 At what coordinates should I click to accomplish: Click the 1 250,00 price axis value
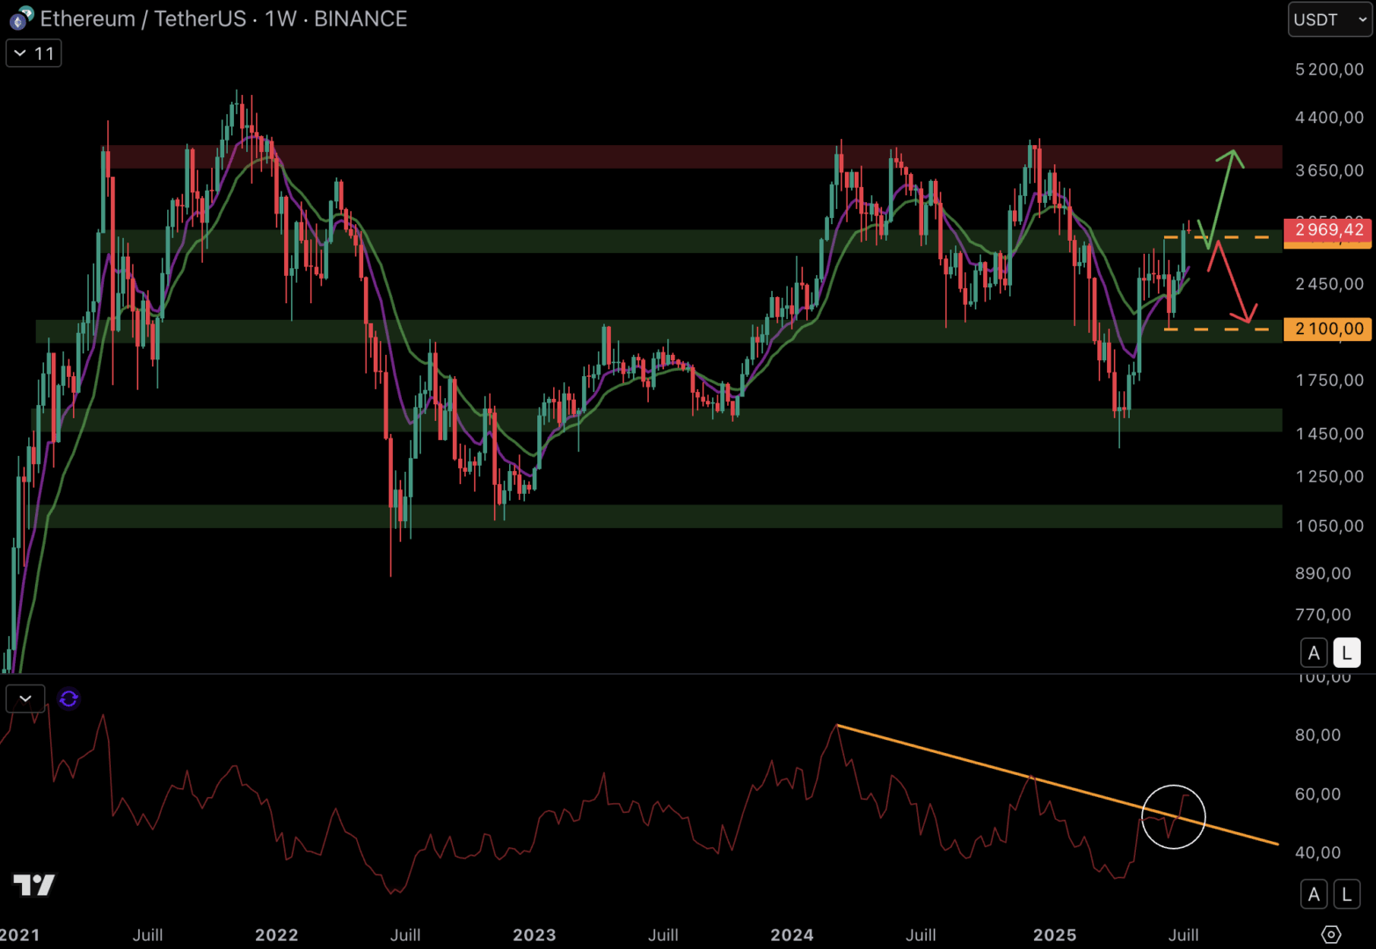click(1329, 475)
